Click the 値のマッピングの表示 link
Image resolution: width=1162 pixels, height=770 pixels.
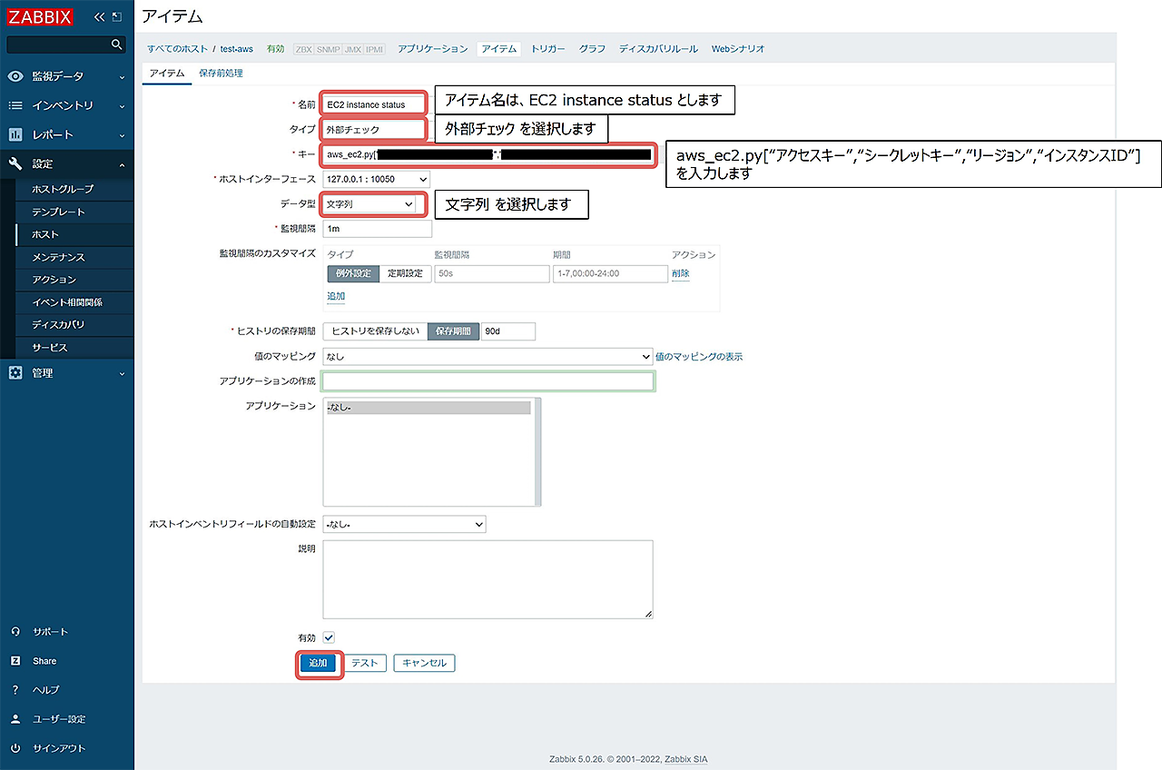(x=699, y=357)
